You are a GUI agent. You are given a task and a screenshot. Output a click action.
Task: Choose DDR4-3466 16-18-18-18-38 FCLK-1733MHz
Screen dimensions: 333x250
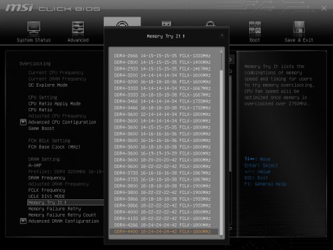click(163, 108)
